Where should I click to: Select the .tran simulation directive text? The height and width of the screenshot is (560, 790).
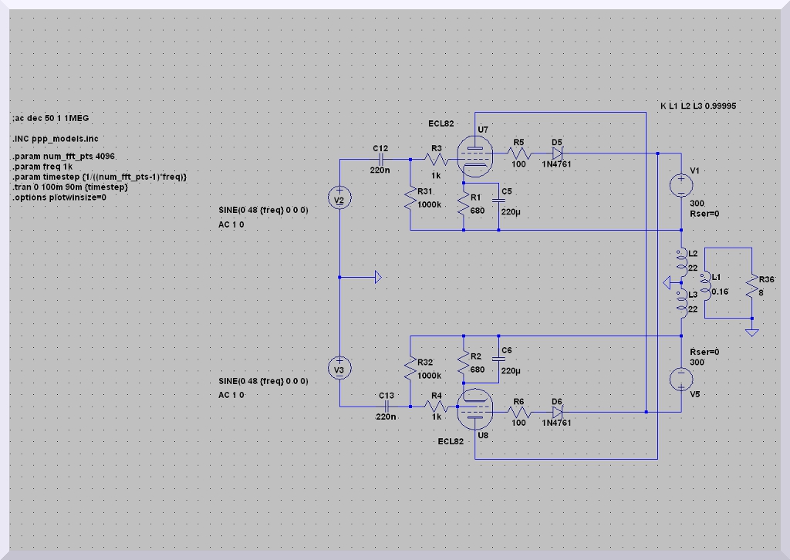coord(70,187)
